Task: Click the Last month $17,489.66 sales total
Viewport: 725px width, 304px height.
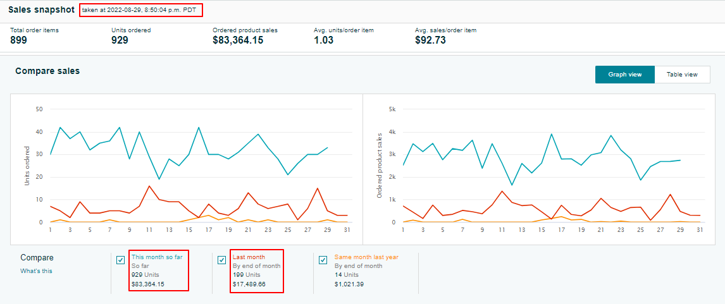Action: click(249, 284)
